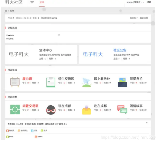158x142 pixels.
Task: Click the 师生交流区 clipboard icon
Action: click(x=51, y=82)
